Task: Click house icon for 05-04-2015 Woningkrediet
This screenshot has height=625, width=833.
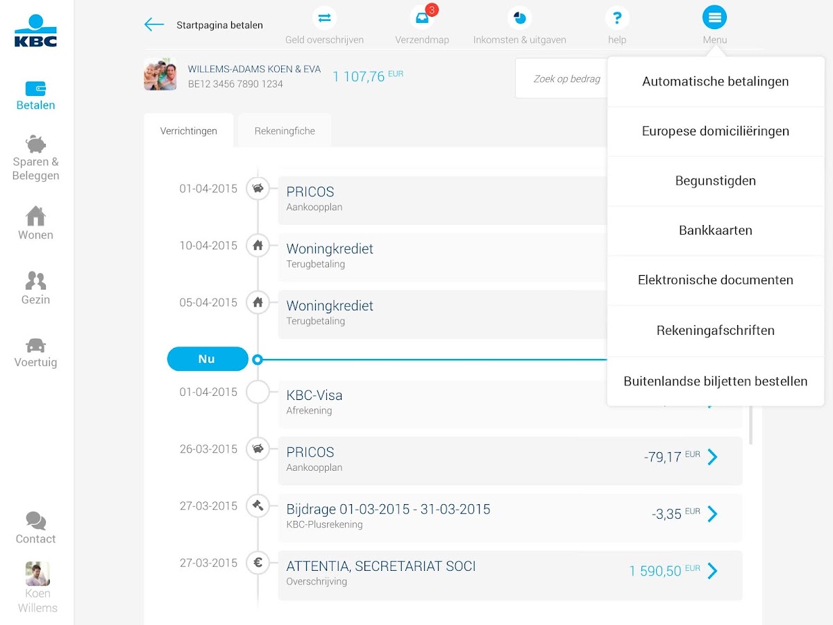Action: coord(258,302)
